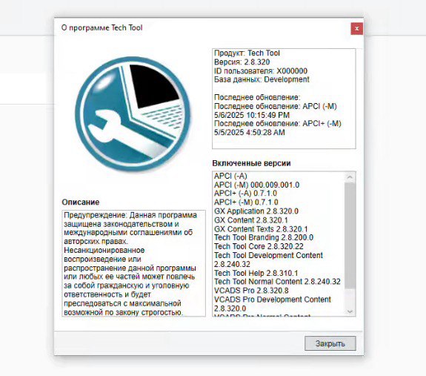
Task: Select Tech Tool Normal Content 2.8.240.32 entry
Action: pos(277,282)
